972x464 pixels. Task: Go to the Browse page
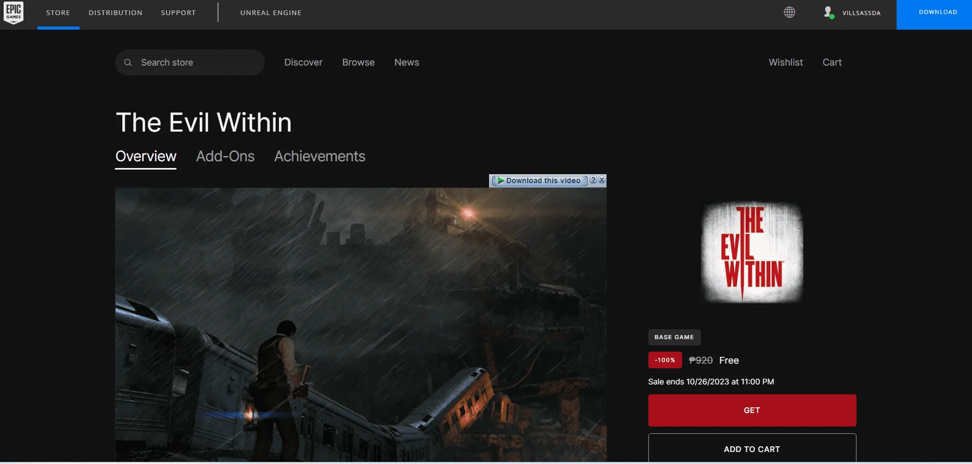click(359, 62)
